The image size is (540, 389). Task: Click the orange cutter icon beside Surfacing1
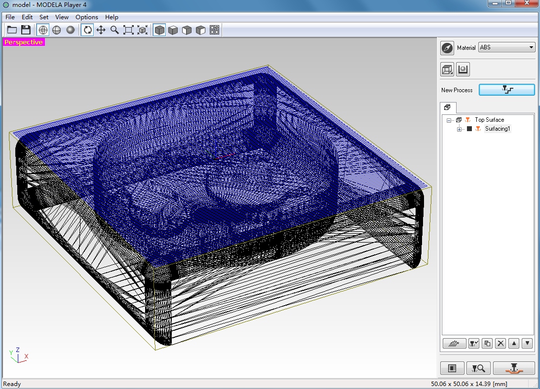[x=478, y=129]
